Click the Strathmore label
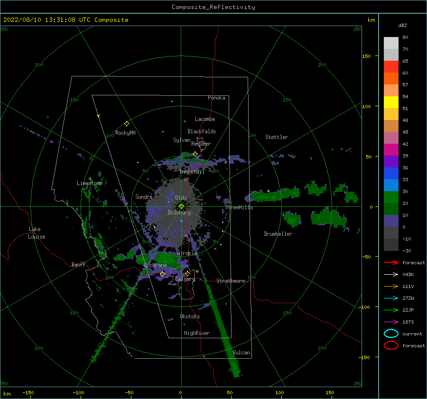This screenshot has height=399, width=427. coord(231,281)
